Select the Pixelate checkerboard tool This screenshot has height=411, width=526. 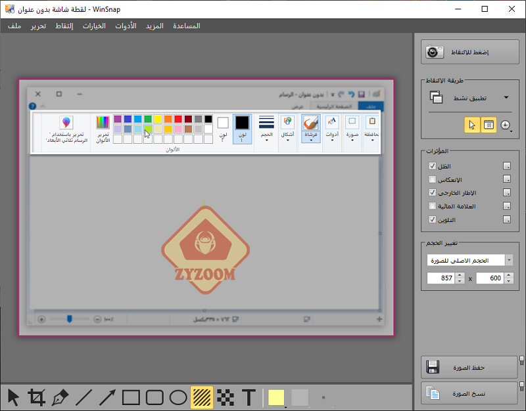tap(226, 398)
